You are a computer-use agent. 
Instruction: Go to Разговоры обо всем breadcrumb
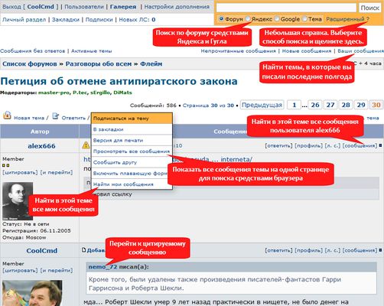click(99, 63)
